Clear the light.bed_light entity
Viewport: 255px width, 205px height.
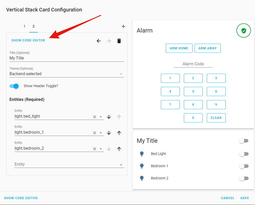pyautogui.click(x=95, y=117)
